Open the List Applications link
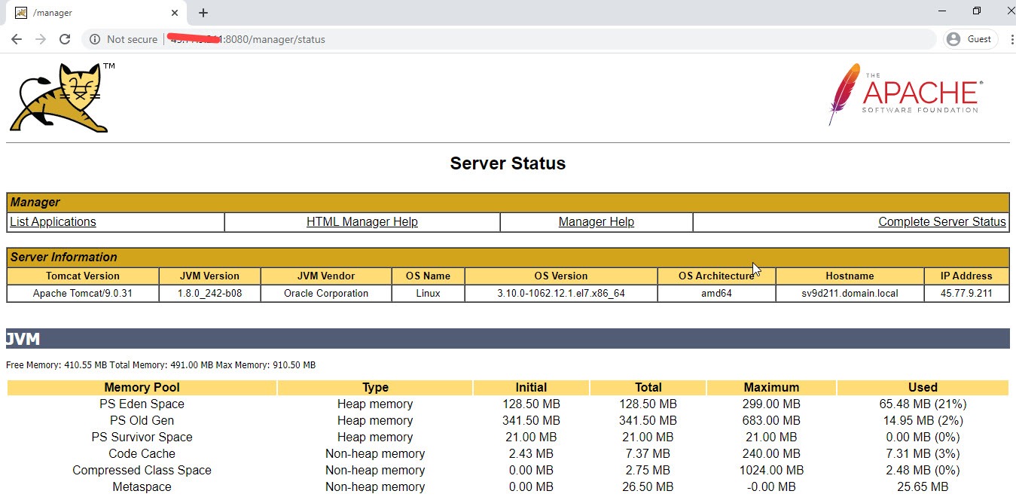Image resolution: width=1016 pixels, height=497 pixels. tap(53, 222)
